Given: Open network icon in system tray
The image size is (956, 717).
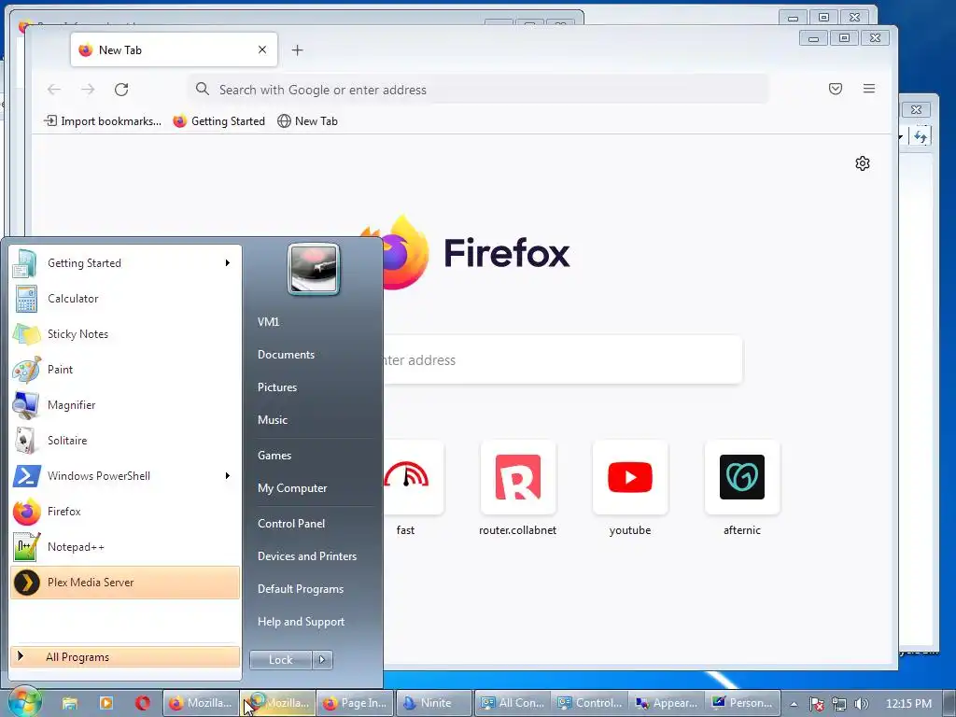Looking at the screenshot, I should 839,704.
